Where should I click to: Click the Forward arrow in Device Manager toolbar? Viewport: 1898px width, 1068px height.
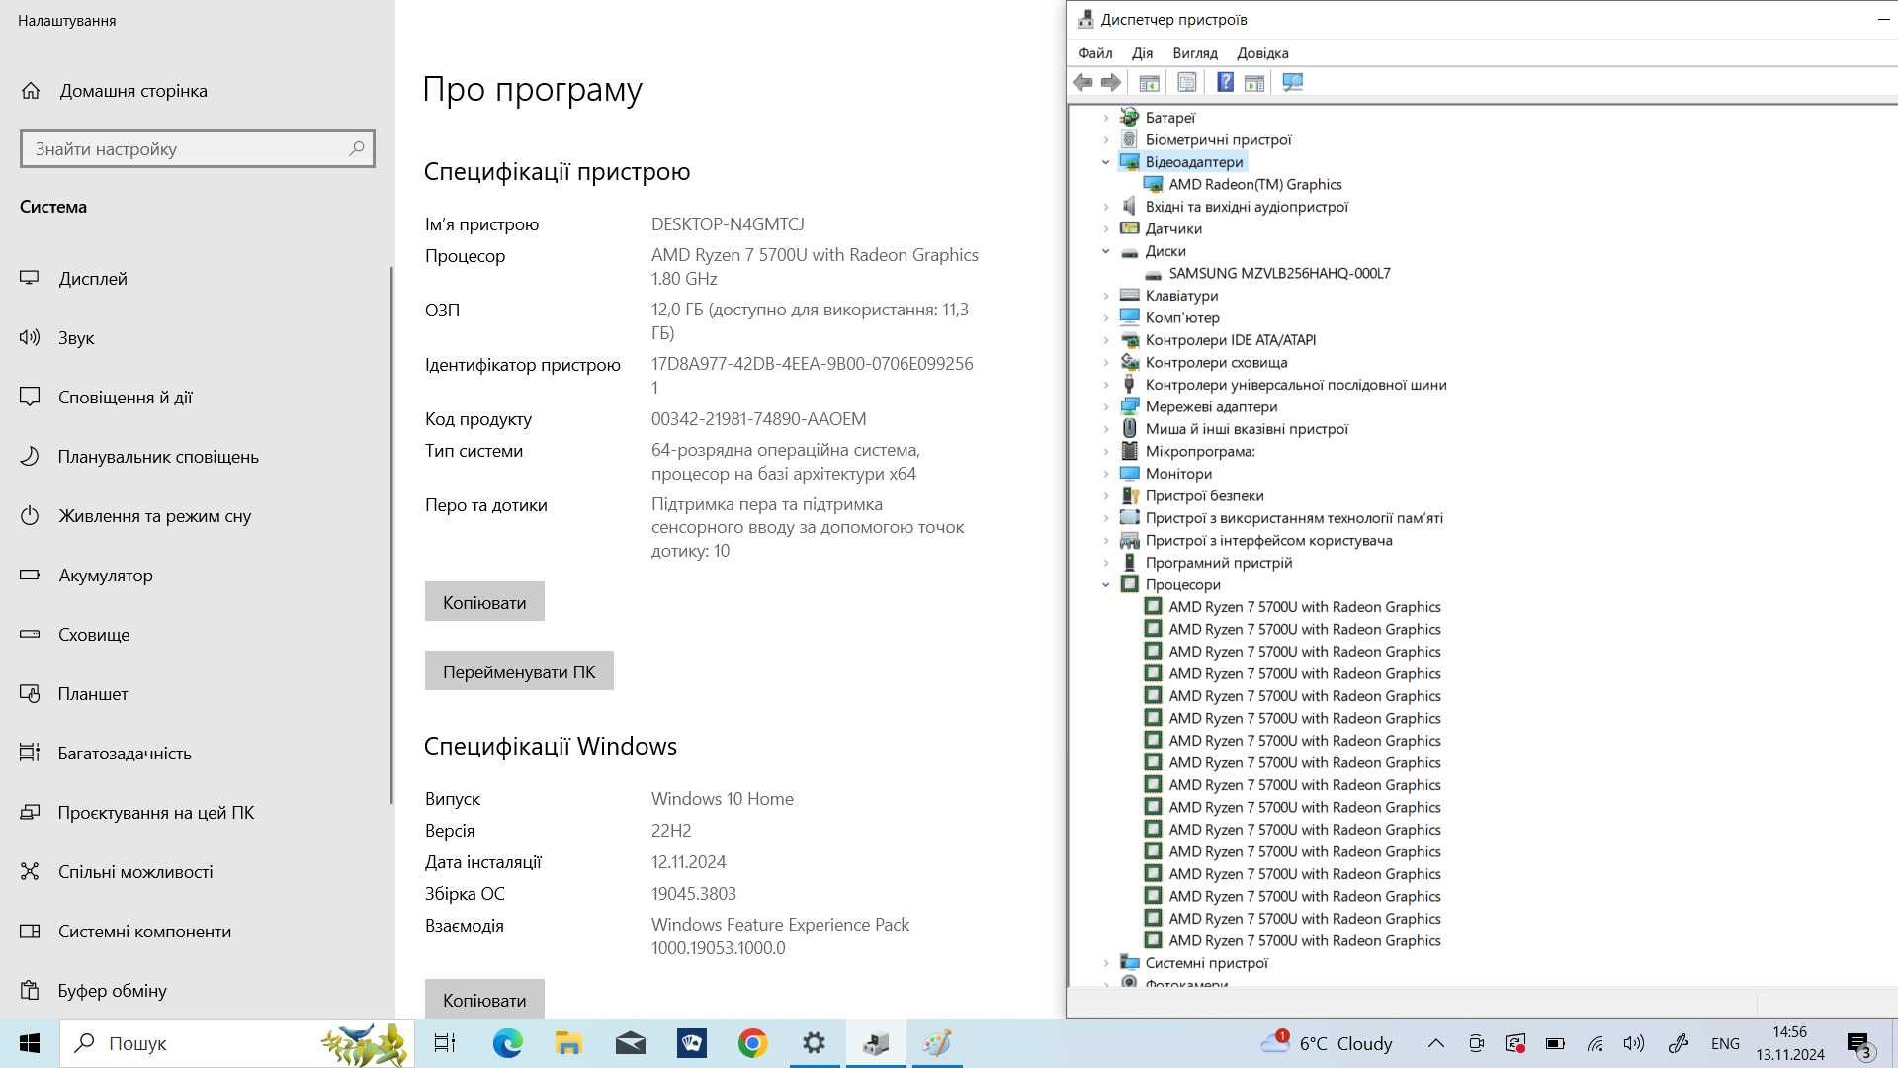click(1111, 82)
